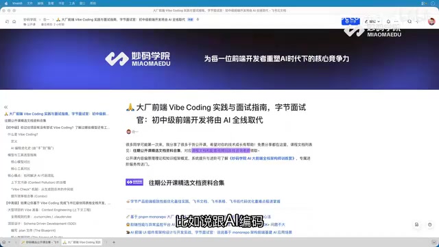Expand the tab bar chevron at right

pos(434,242)
